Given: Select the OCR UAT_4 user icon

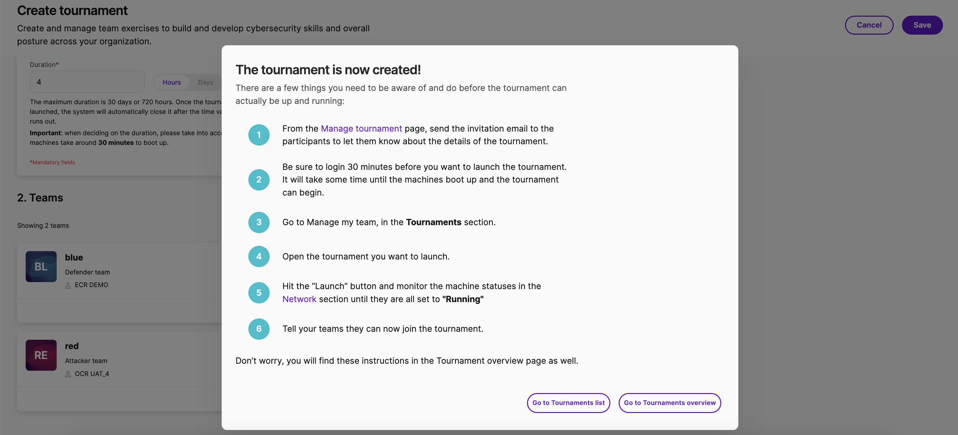Looking at the screenshot, I should tap(68, 374).
